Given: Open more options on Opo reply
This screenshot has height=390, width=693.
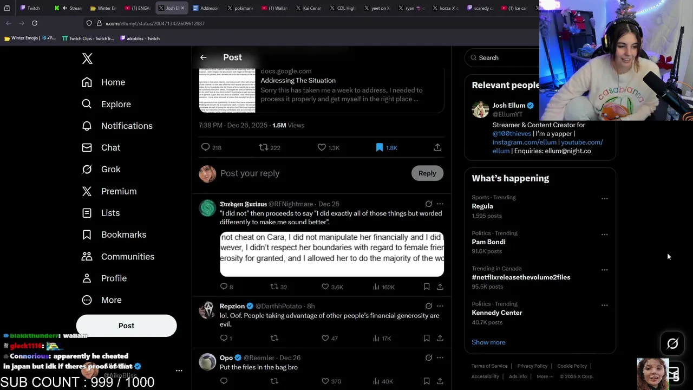Looking at the screenshot, I should [440, 357].
